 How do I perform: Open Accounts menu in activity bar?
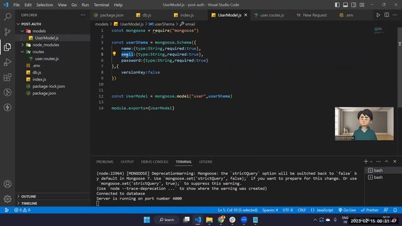[x=8, y=184]
